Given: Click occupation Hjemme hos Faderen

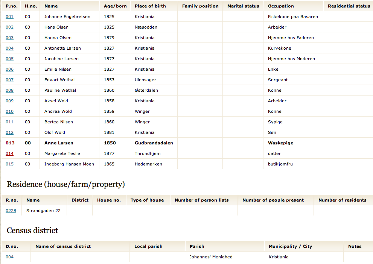Looking at the screenshot, I should tap(291, 38).
